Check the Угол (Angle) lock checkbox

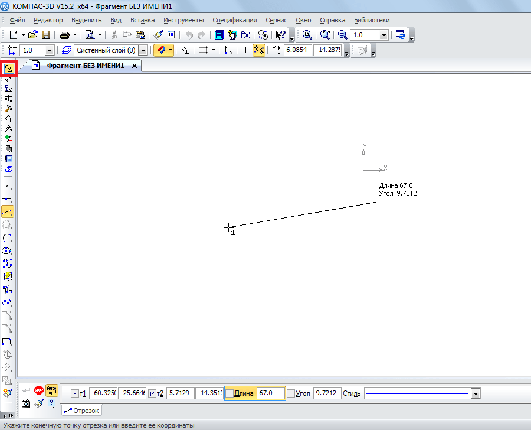[291, 393]
